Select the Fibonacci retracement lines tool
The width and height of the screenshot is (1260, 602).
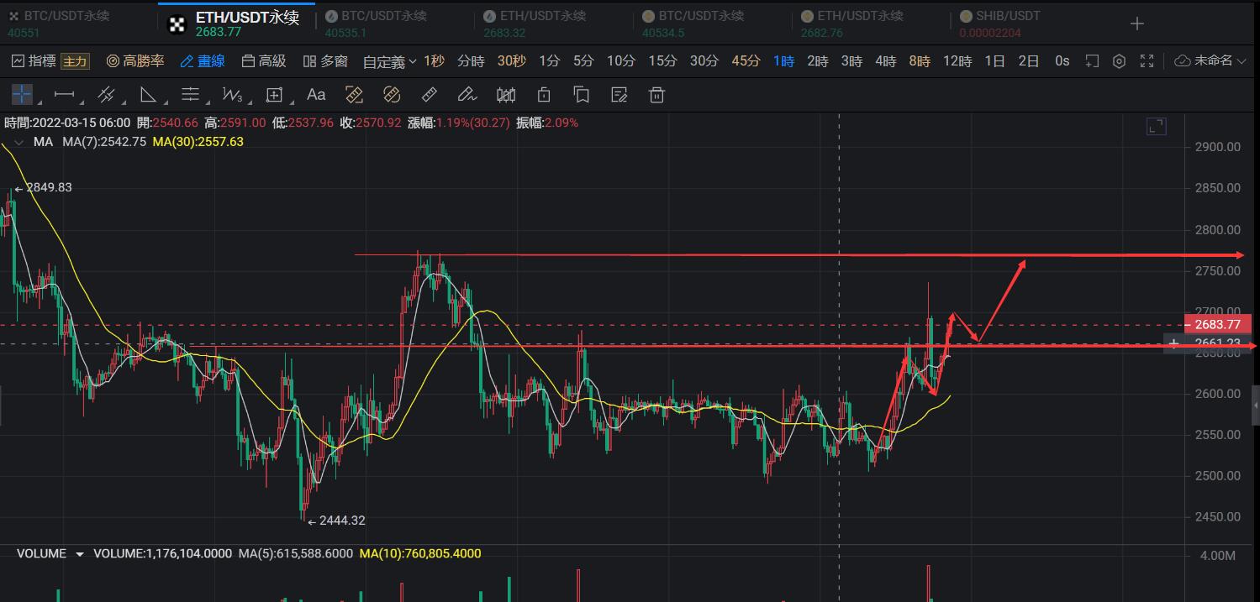coord(191,94)
